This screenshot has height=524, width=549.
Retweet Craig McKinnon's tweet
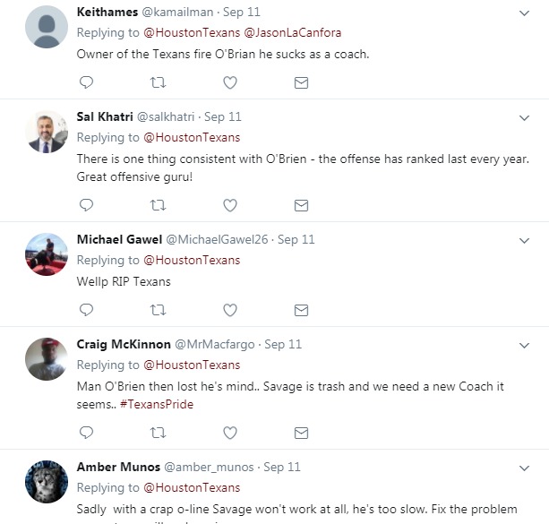pyautogui.click(x=158, y=432)
